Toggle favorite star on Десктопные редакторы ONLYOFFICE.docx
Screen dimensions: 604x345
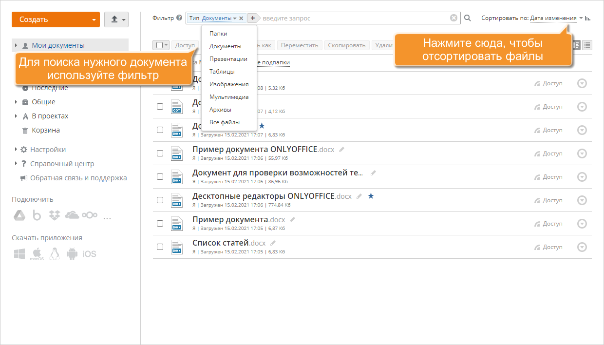click(371, 196)
